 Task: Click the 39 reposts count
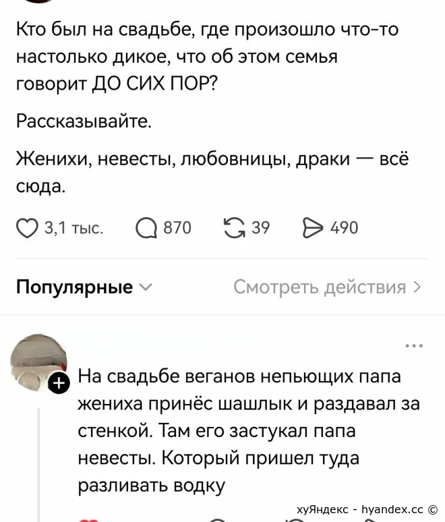pos(260,228)
